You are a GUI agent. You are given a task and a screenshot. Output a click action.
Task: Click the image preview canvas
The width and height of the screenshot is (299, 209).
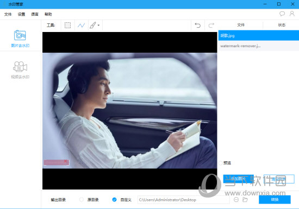(130, 111)
